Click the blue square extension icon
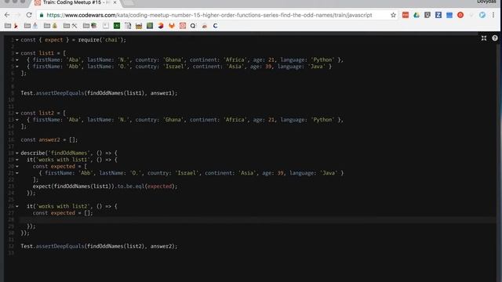This screenshot has width=502, height=282. (449, 15)
